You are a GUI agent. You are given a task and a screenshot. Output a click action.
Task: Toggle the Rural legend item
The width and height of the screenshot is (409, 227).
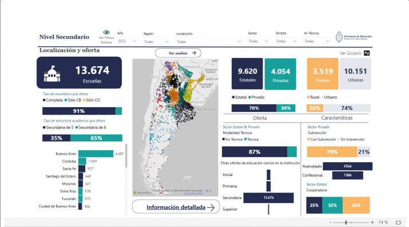point(313,97)
